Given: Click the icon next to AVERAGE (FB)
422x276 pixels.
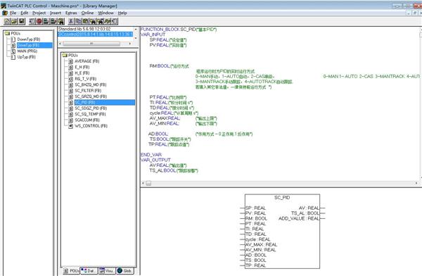Looking at the screenshot, I should (x=71, y=61).
